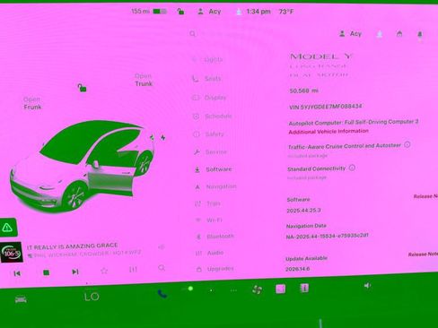This screenshot has width=438, height=328.
Task: Tap the green dot icon in the bottom bar
Action: (x=190, y=289)
